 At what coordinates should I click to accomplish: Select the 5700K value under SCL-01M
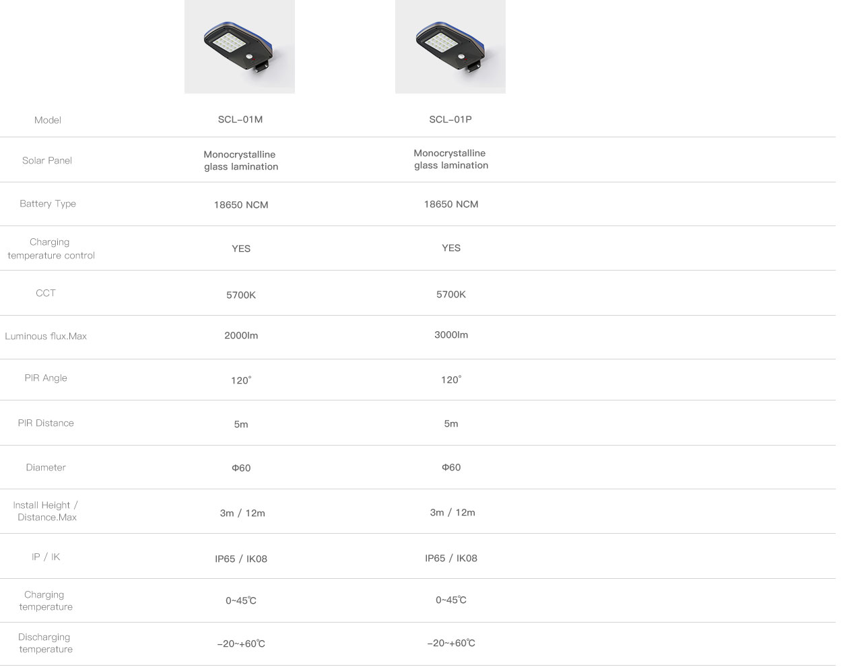coord(241,295)
